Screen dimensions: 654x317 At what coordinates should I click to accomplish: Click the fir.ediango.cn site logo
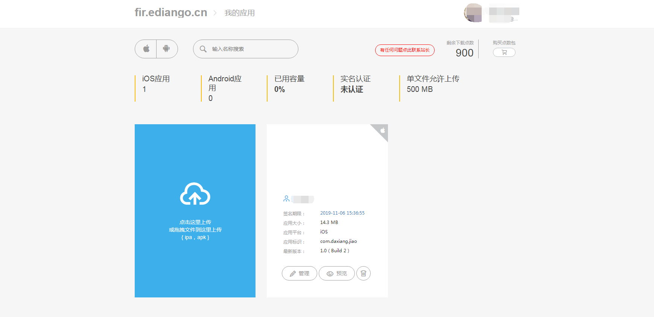171,12
